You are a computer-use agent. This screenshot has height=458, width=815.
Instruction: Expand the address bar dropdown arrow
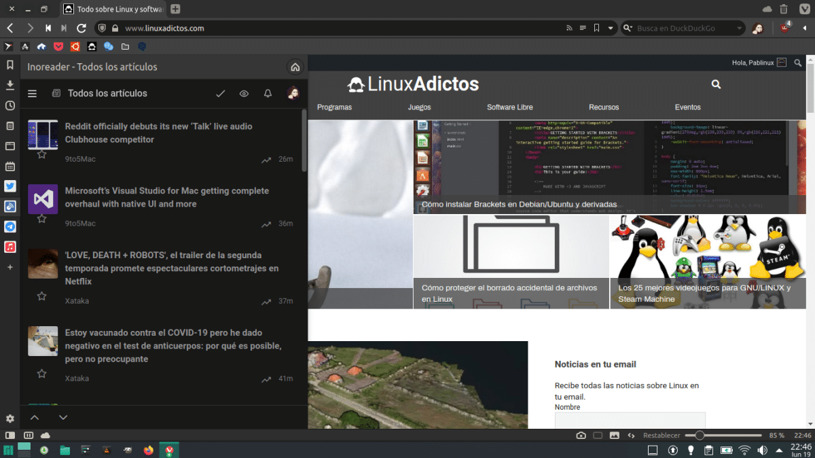click(x=611, y=29)
